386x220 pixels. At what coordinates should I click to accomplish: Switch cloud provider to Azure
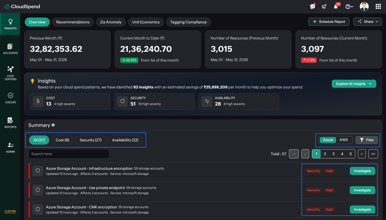pyautogui.click(x=328, y=140)
